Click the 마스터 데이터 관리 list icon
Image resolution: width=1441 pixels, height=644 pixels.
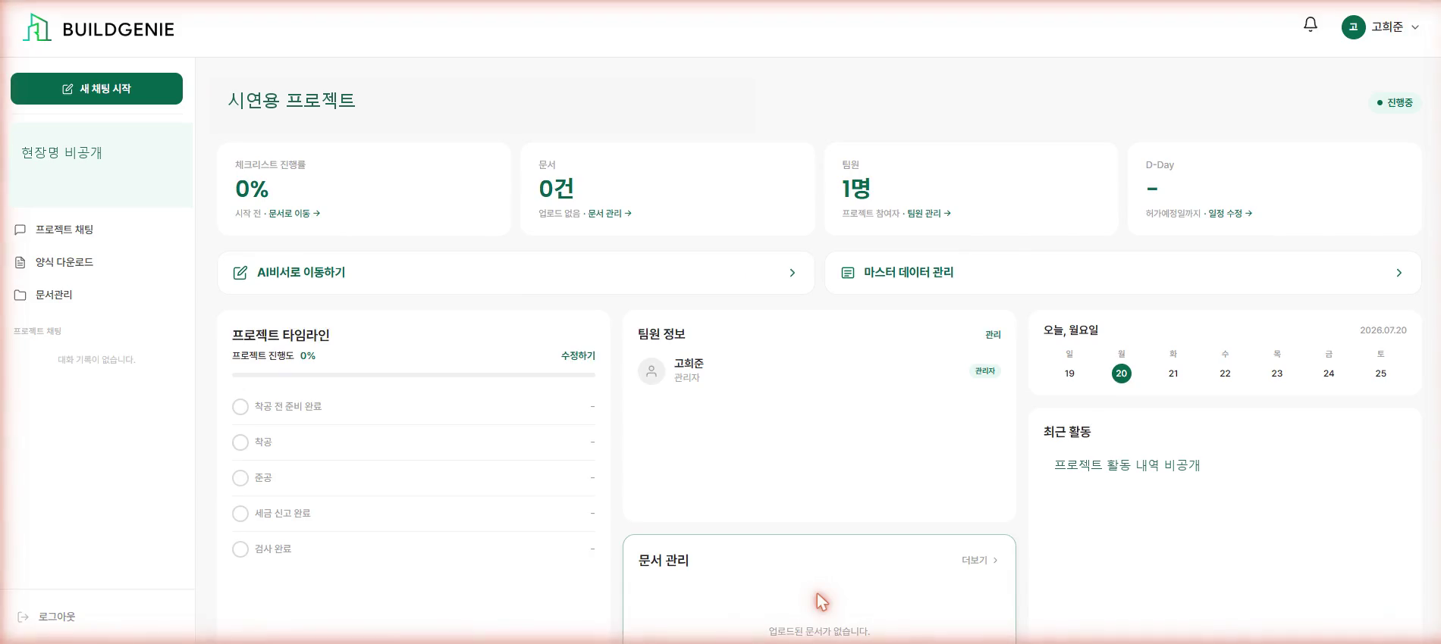coord(848,273)
